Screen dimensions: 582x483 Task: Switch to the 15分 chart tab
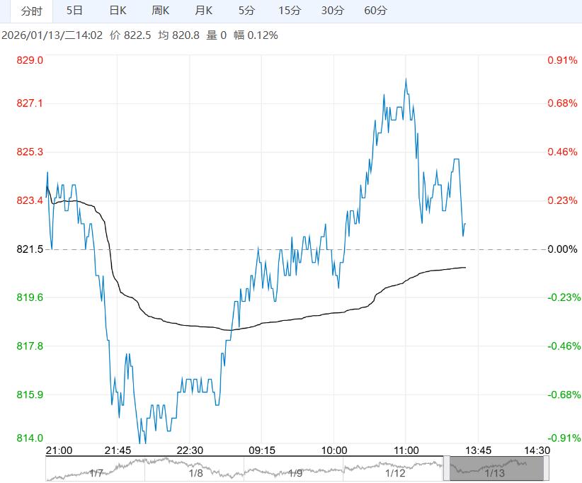(290, 11)
